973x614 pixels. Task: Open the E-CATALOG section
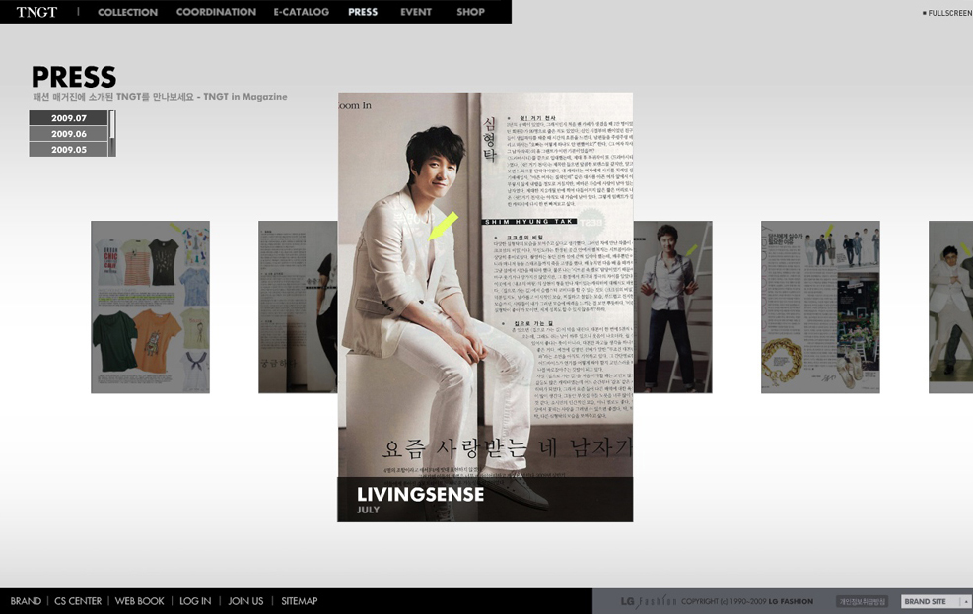coord(302,12)
